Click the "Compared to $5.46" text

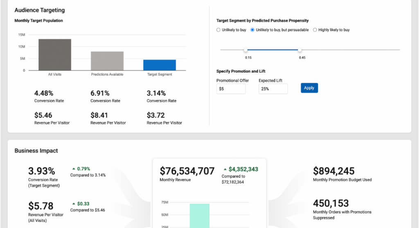88,210
